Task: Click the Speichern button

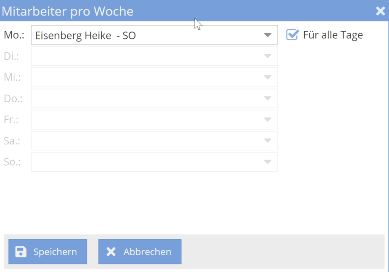Action: (x=47, y=251)
